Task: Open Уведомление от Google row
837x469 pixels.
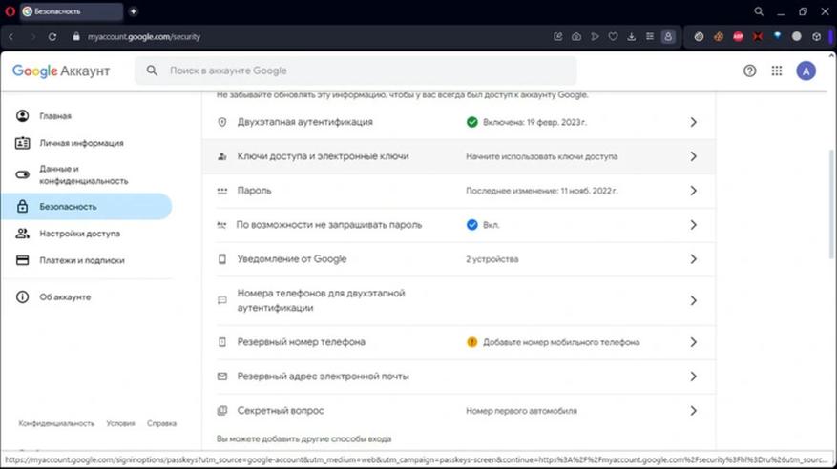Action: pyautogui.click(x=458, y=259)
